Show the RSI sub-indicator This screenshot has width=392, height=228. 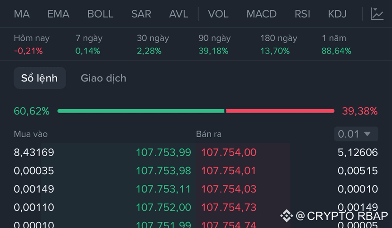pos(302,14)
